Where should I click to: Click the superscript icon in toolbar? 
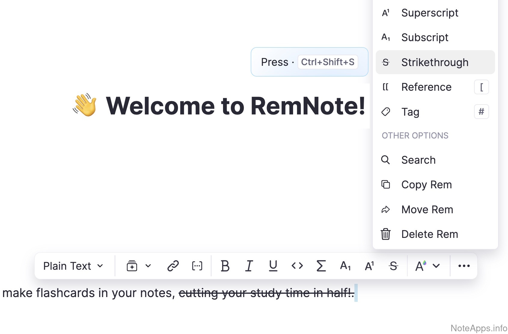[x=369, y=266]
